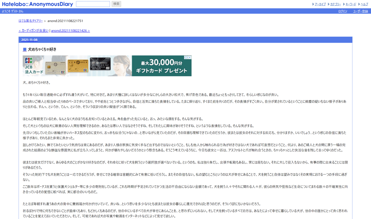Click paragraph starting 先日いつもしていた白い首輪
This screenshot has height=219, width=371.
click(185, 135)
